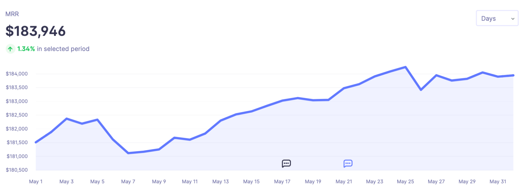Click the May 7 lowest point on the line
Screen dimensions: 524x194
click(128, 153)
